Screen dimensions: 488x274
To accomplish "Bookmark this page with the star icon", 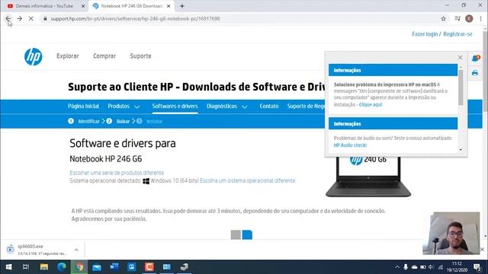I will [x=443, y=18].
